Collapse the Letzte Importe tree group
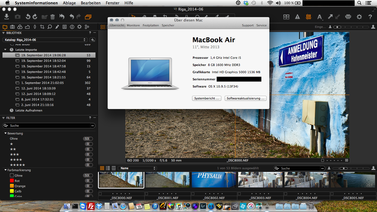The image size is (377, 212). tap(5, 50)
